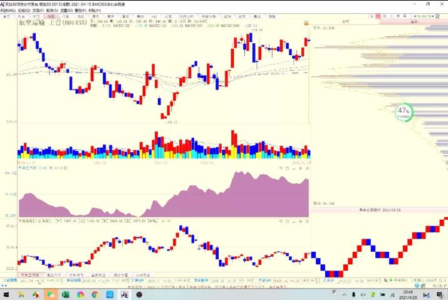The height and width of the screenshot is (300, 448).
Task: Maximize the purple fund-flow indicator panel
Action: tap(287, 168)
